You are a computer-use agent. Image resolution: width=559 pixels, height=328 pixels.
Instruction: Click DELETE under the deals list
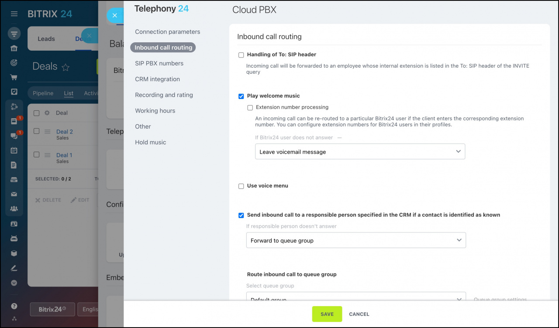[x=48, y=200]
